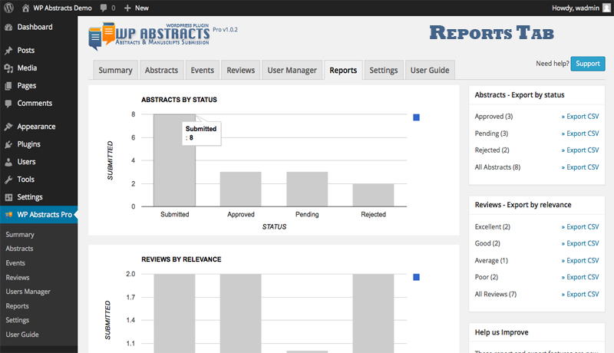The height and width of the screenshot is (353, 614).
Task: Click the Submitted bar in status chart
Action: point(175,160)
